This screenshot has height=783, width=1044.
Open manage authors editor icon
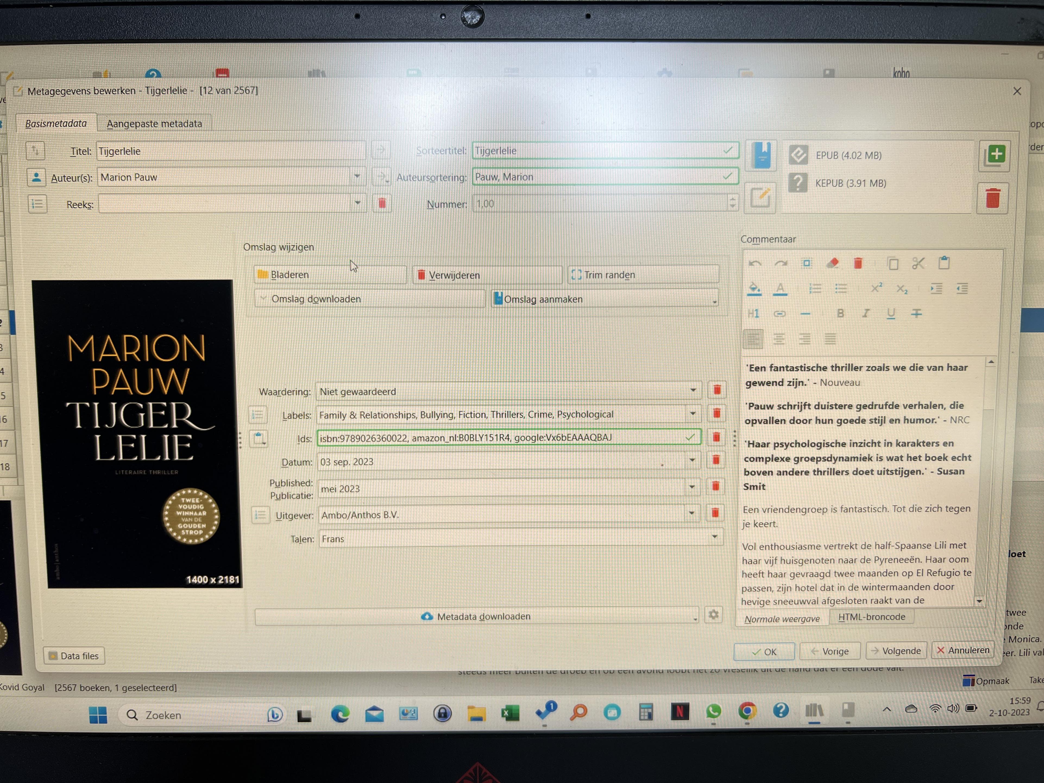coord(36,177)
